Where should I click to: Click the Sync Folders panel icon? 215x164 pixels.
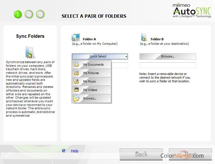(30, 52)
